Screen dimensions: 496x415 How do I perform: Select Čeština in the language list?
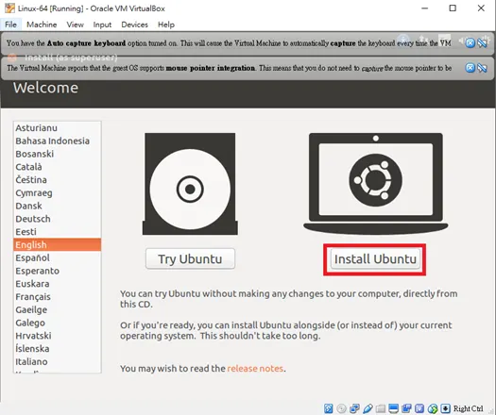[58, 179]
